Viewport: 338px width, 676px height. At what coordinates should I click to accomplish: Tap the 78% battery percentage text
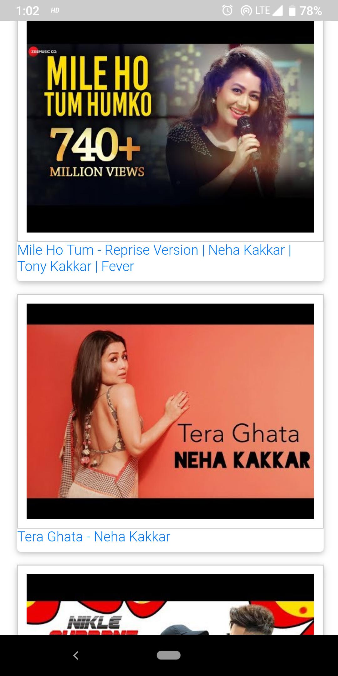[x=311, y=11]
